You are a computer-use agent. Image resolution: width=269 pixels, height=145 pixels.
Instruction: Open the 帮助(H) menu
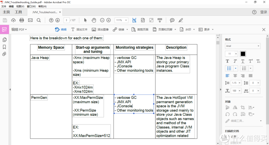pos(42,6)
